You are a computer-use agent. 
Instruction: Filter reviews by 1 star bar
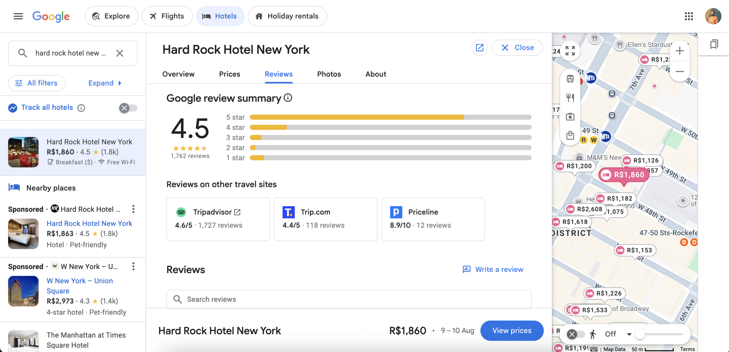[390, 158]
